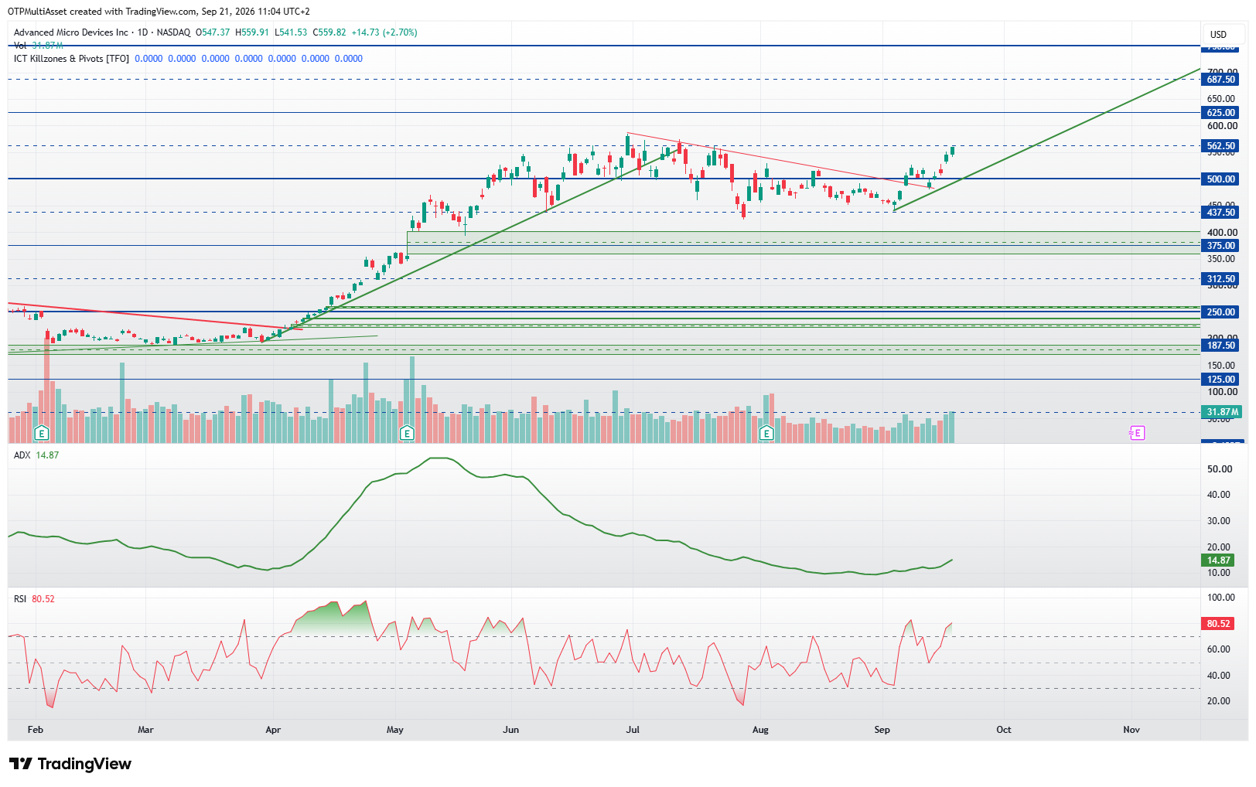Click the 437.50 price level label
The height and width of the screenshot is (787, 1256).
click(1221, 213)
